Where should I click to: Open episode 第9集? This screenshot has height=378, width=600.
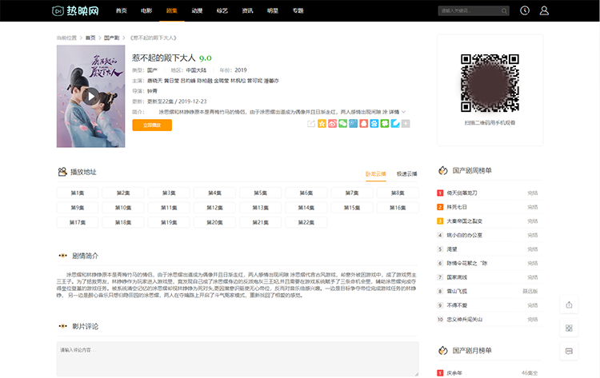click(78, 208)
